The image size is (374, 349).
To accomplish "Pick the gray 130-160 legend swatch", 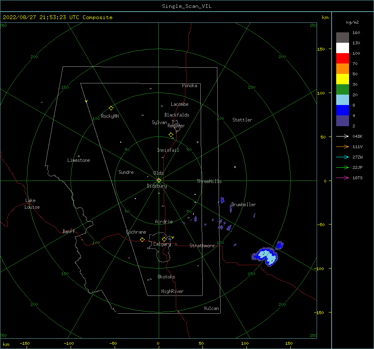I will 342,38.
